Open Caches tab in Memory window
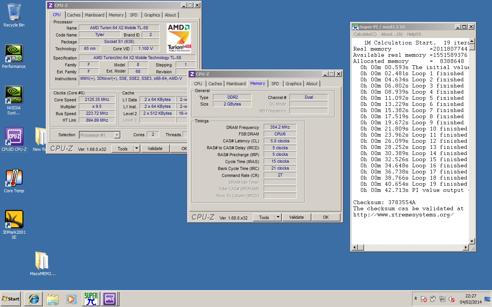The image size is (492, 307). click(x=215, y=84)
